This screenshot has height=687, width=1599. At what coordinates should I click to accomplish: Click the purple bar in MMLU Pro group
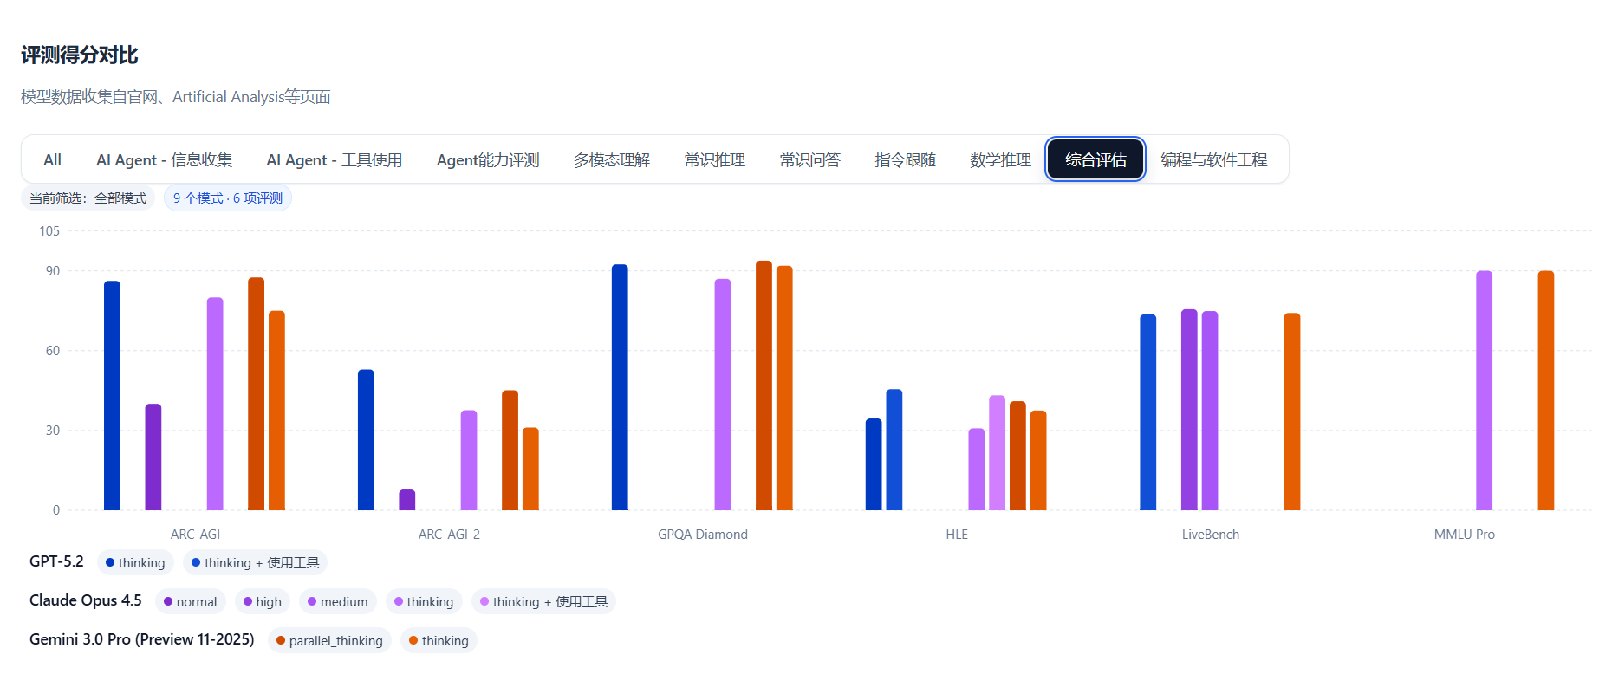(x=1484, y=391)
